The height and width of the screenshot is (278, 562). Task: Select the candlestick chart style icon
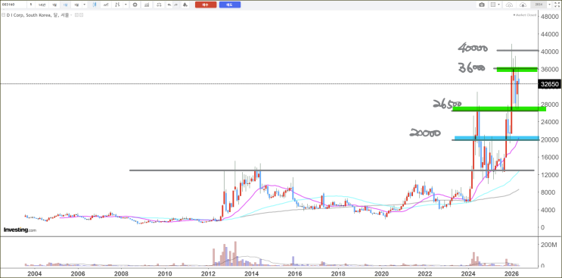[x=95, y=5]
